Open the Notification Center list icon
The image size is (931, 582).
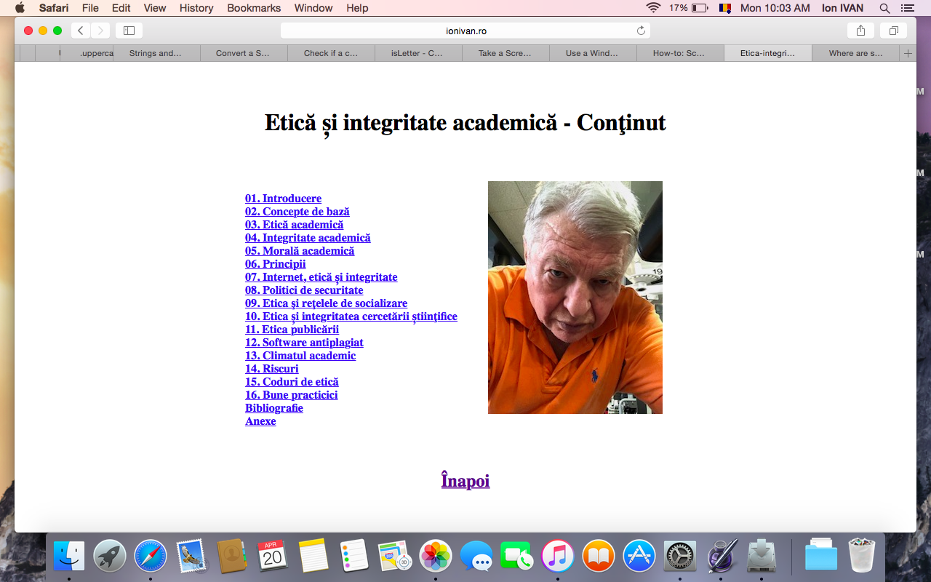(x=907, y=8)
